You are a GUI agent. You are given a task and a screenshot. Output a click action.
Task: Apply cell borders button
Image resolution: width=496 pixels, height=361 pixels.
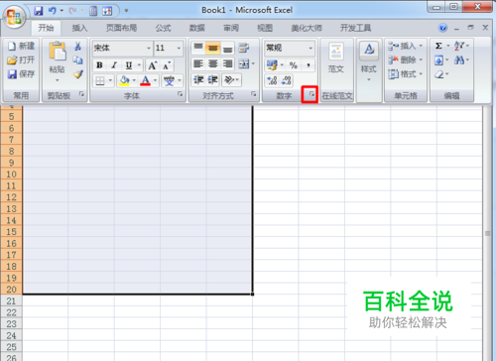[x=100, y=80]
